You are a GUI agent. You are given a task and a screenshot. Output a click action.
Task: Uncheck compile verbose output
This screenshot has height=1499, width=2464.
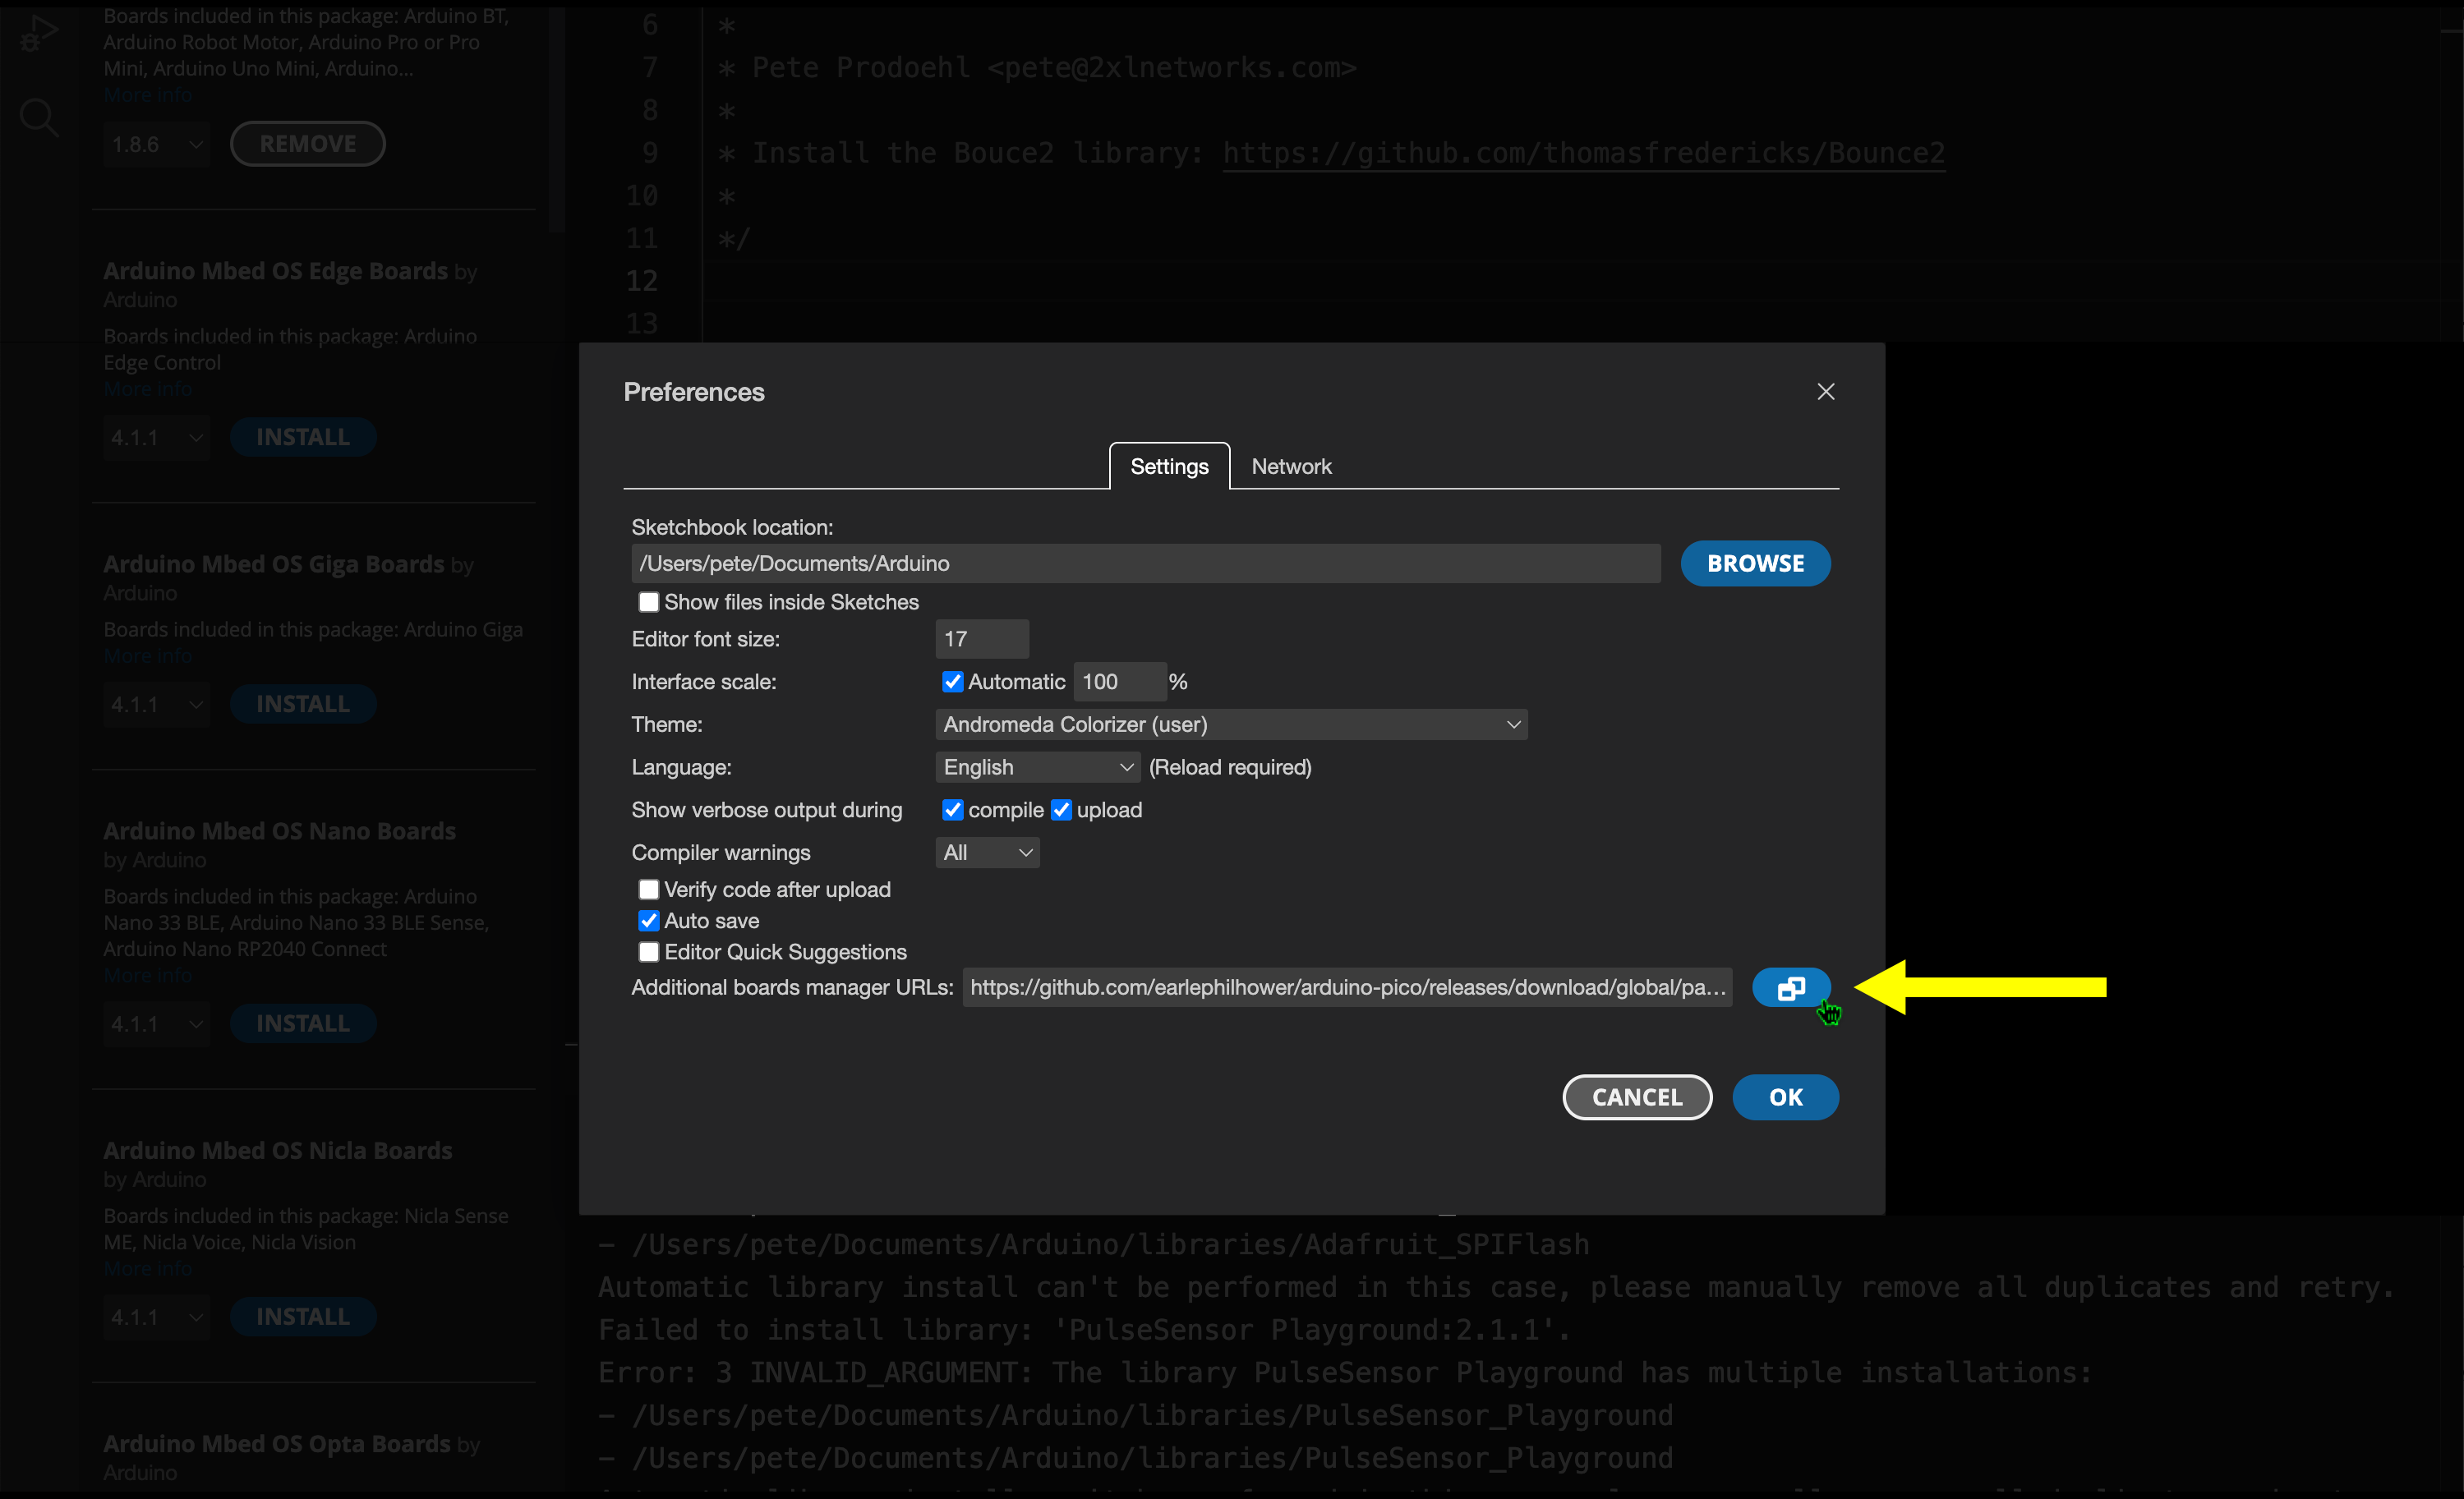tap(951, 810)
